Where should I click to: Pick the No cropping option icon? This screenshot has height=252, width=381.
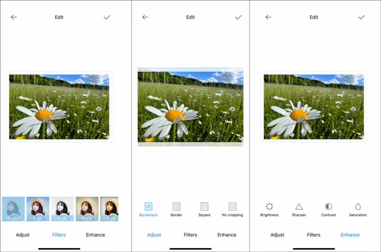pos(232,206)
